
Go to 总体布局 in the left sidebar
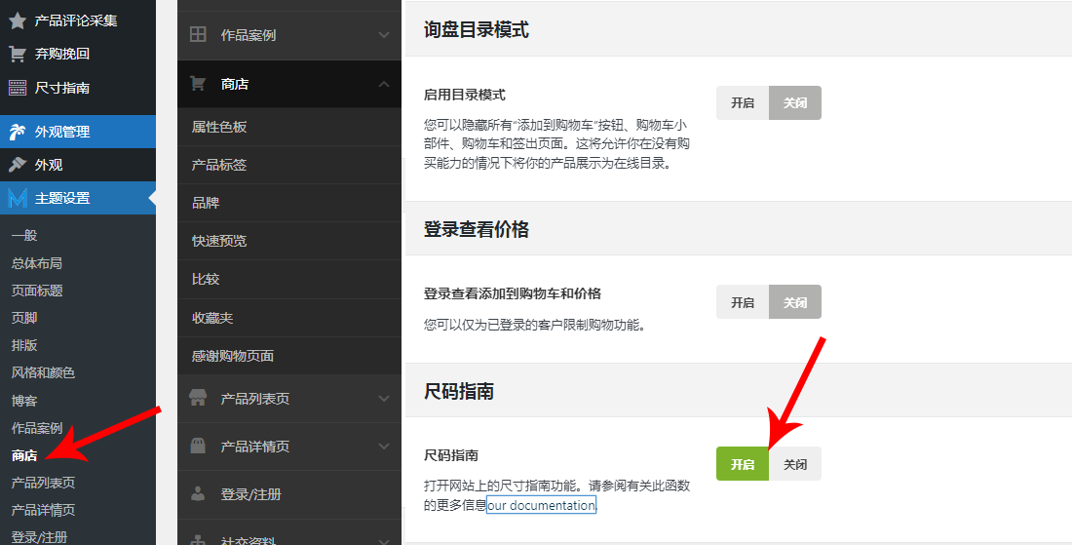(x=37, y=263)
